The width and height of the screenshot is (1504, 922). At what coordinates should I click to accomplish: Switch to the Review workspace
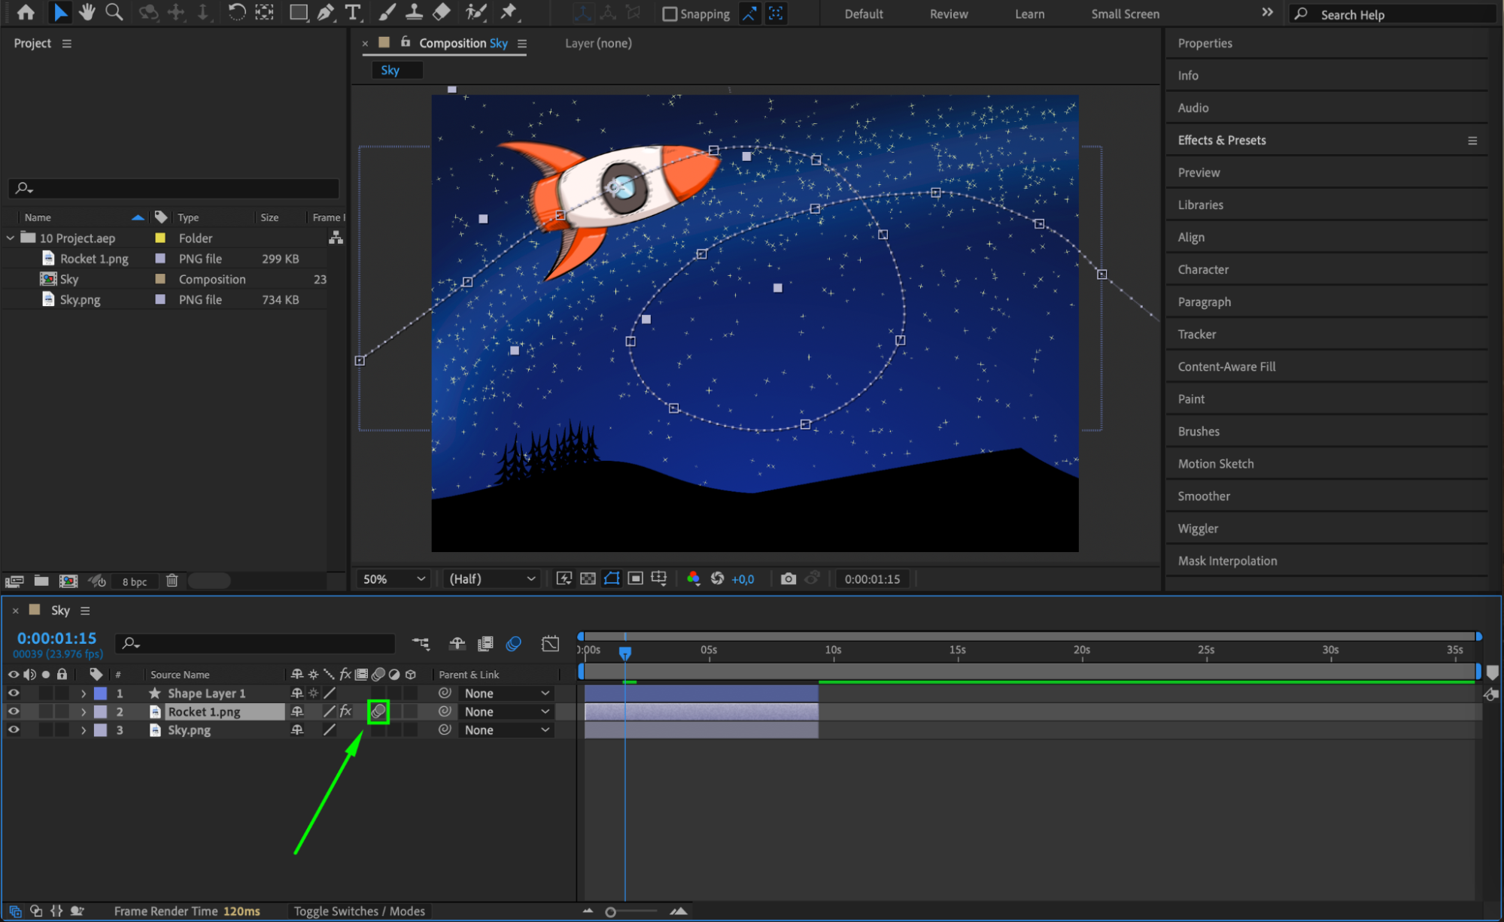(x=948, y=14)
